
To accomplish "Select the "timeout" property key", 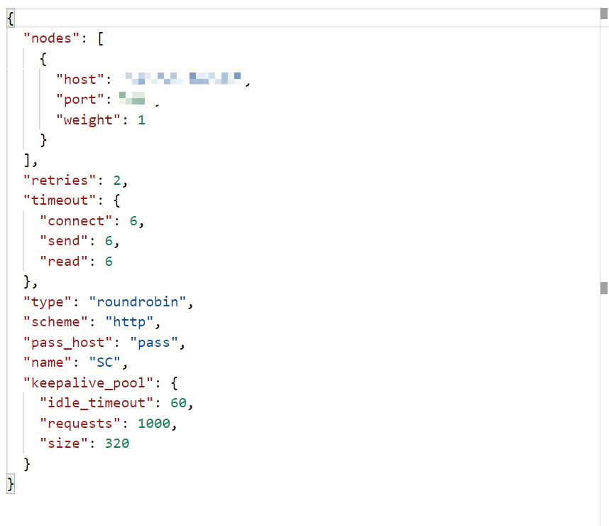I will (x=60, y=200).
